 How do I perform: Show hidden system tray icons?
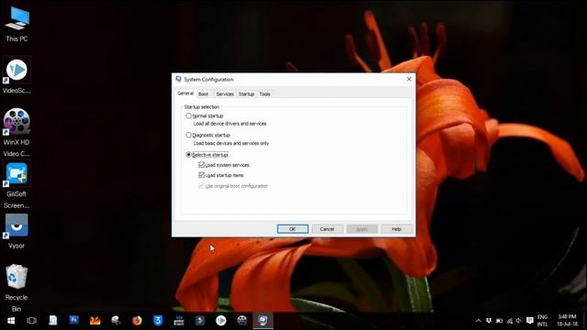pos(478,321)
